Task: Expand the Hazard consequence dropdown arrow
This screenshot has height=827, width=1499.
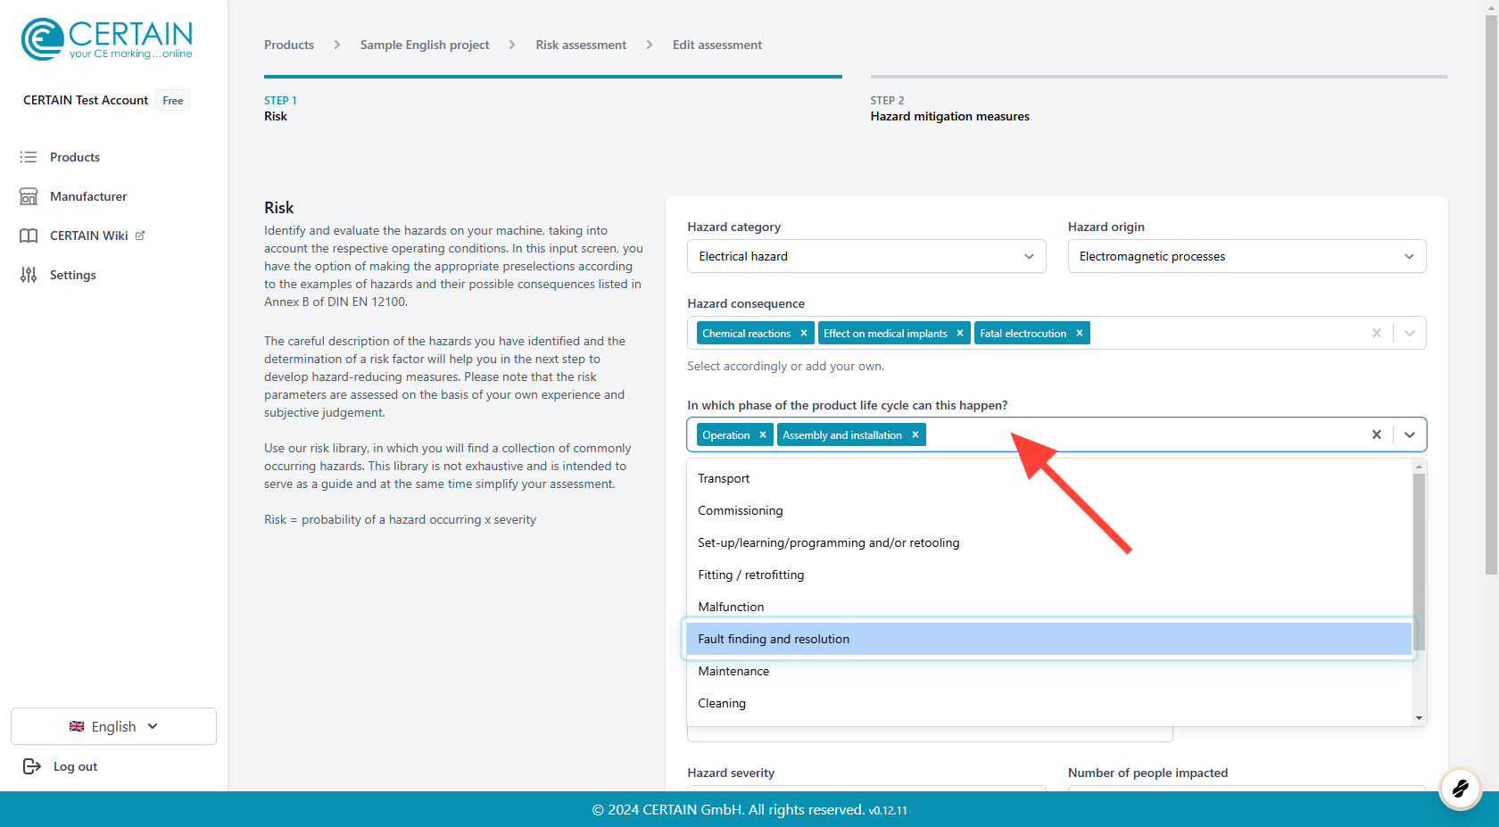Action: coord(1410,333)
